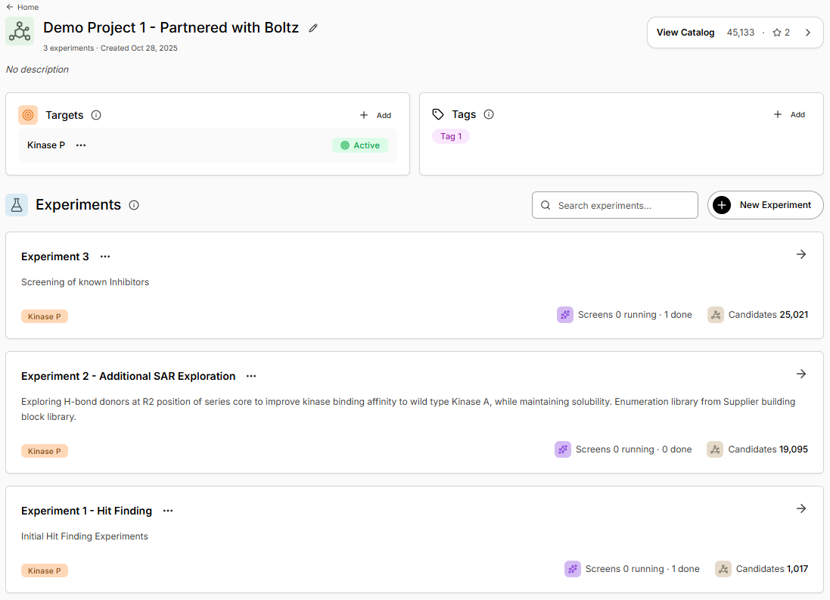
Task: Click the Candidates 25,021 count
Action: point(768,315)
